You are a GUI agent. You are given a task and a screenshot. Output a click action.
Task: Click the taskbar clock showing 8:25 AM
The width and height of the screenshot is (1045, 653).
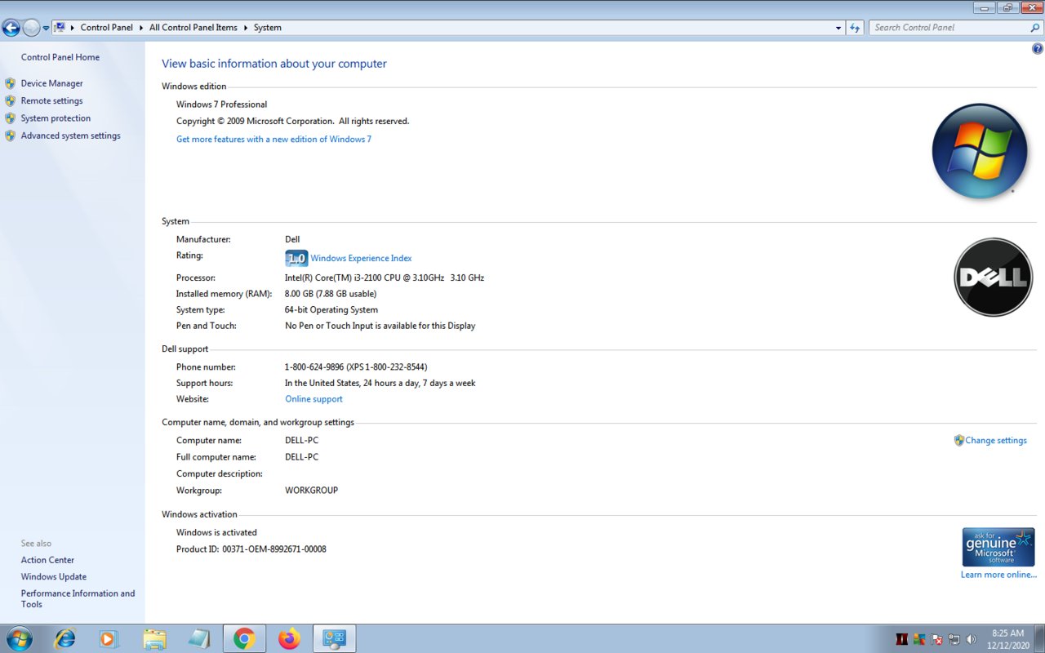click(x=1007, y=639)
